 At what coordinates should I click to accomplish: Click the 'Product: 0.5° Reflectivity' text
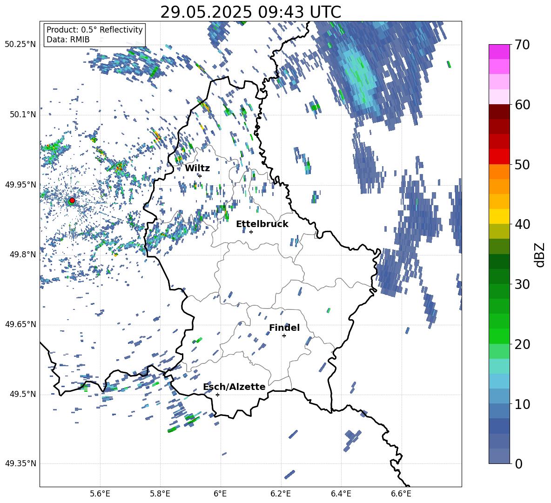(x=94, y=30)
